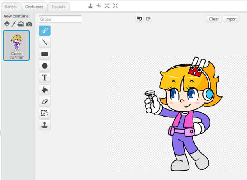Choose the Stamp tool in the paint toolbar

(x=45, y=125)
